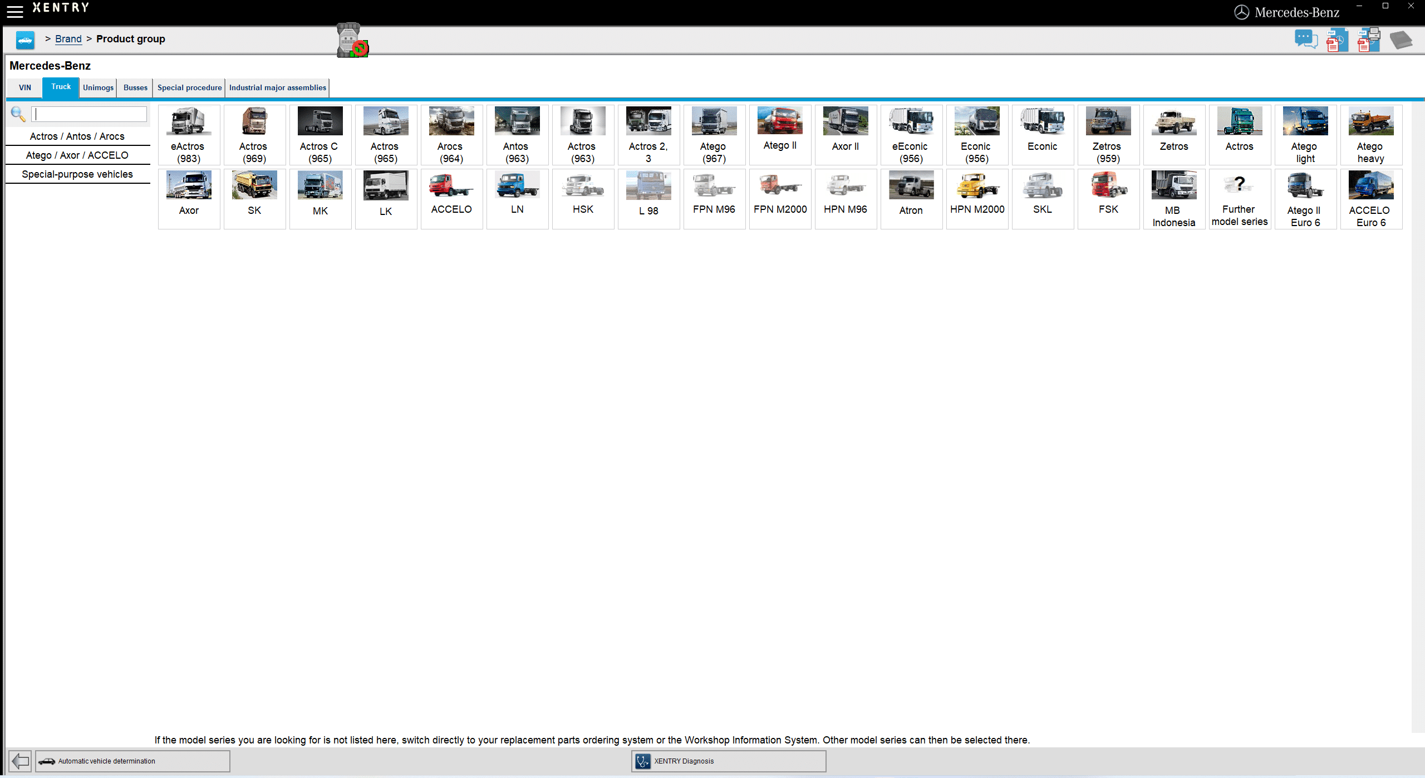Screen dimensions: 1425x778
Task: Select the Actros (963) model
Action: point(583,135)
